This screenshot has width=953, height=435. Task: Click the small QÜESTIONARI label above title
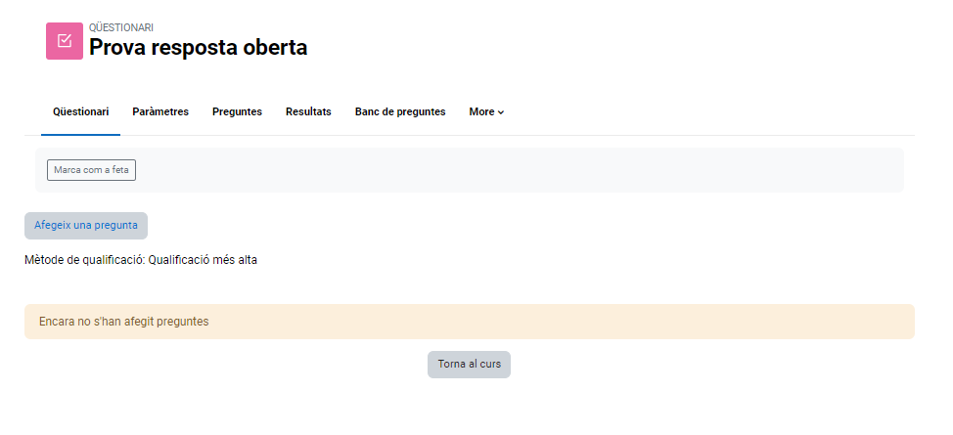[x=121, y=27]
